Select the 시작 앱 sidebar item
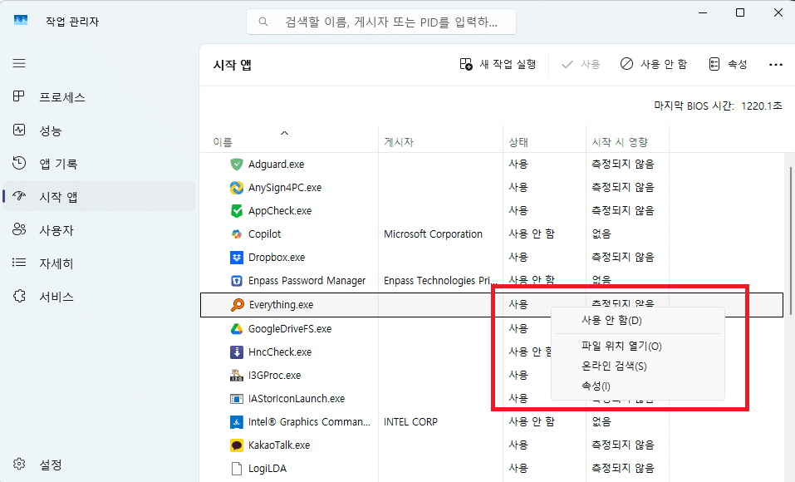 [99, 196]
